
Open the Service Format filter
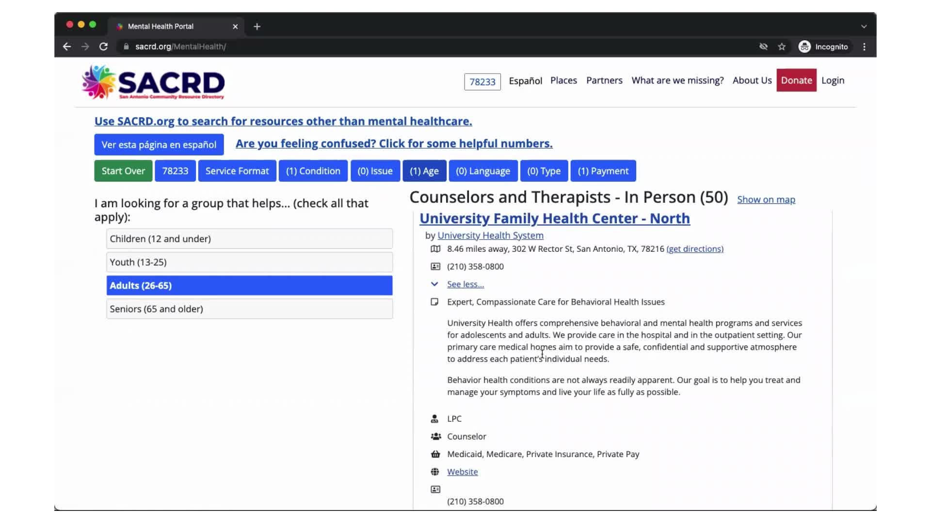[237, 171]
